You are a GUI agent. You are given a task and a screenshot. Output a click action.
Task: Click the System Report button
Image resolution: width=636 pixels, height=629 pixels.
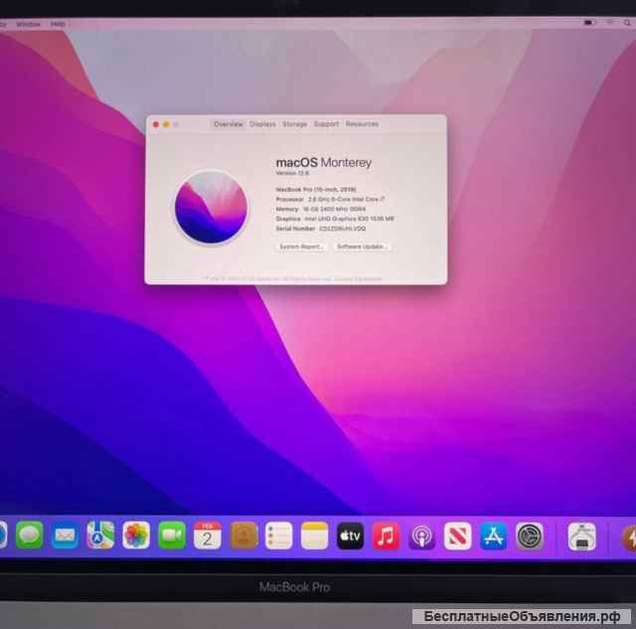pyautogui.click(x=302, y=246)
